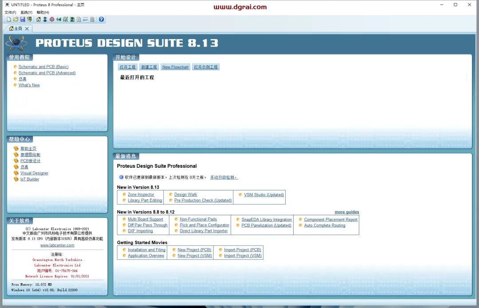This screenshot has height=308, width=479.
Task: Open Bill of Materials dollar icon
Action: [x=79, y=19]
